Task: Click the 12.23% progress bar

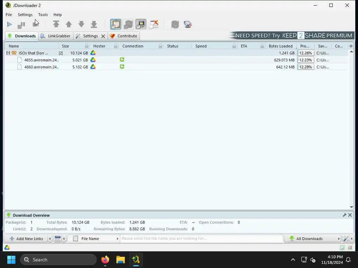Action: click(x=306, y=60)
